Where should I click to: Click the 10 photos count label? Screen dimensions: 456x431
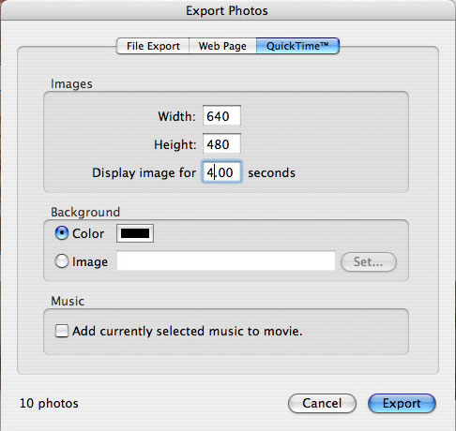click(49, 403)
